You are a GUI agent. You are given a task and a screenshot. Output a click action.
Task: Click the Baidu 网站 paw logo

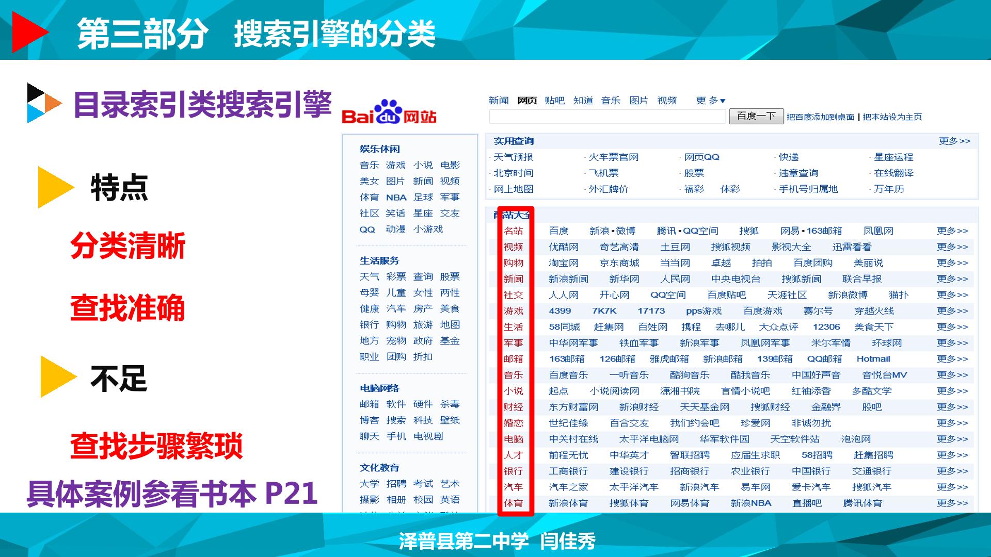point(389,112)
